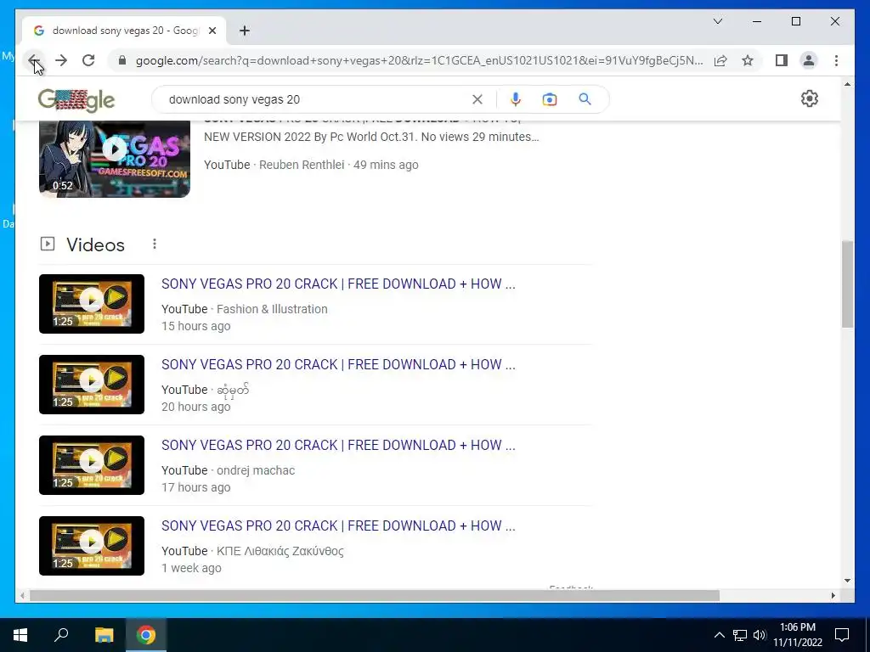Screen dimensions: 870x652
Task: Share this page using address bar icon
Action: point(720,60)
